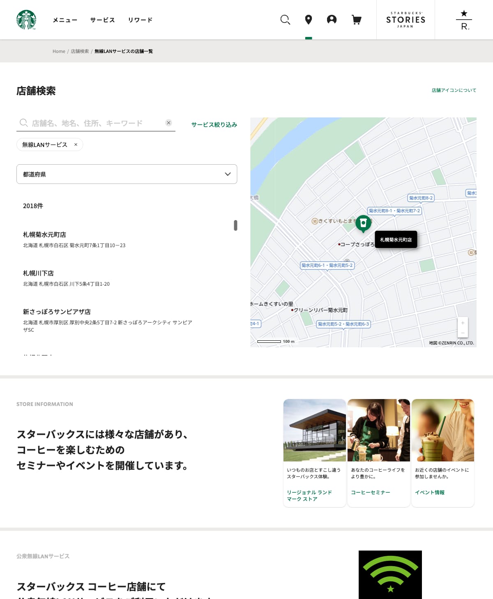Viewport: 493px width, 599px height.
Task: Click 菊水元町8-2 map label
Action: coord(421,198)
